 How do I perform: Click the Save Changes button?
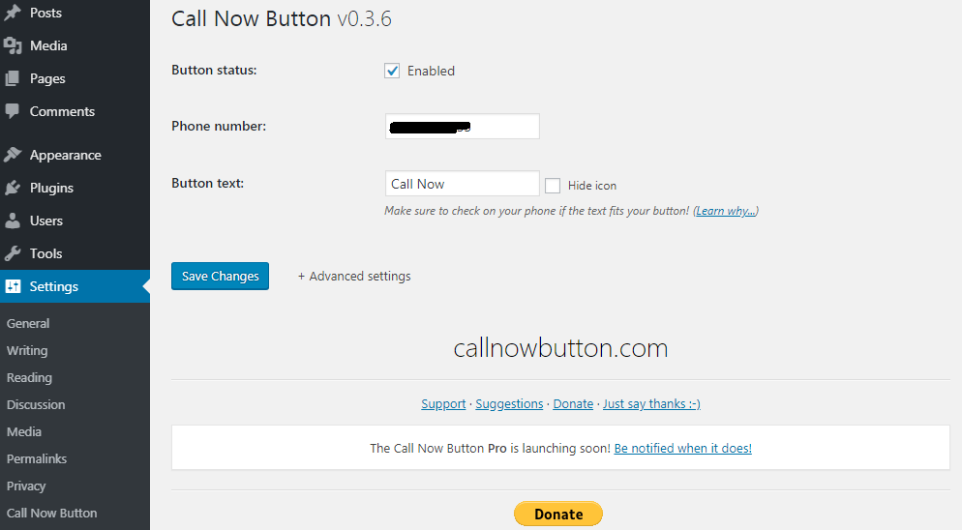pos(220,276)
